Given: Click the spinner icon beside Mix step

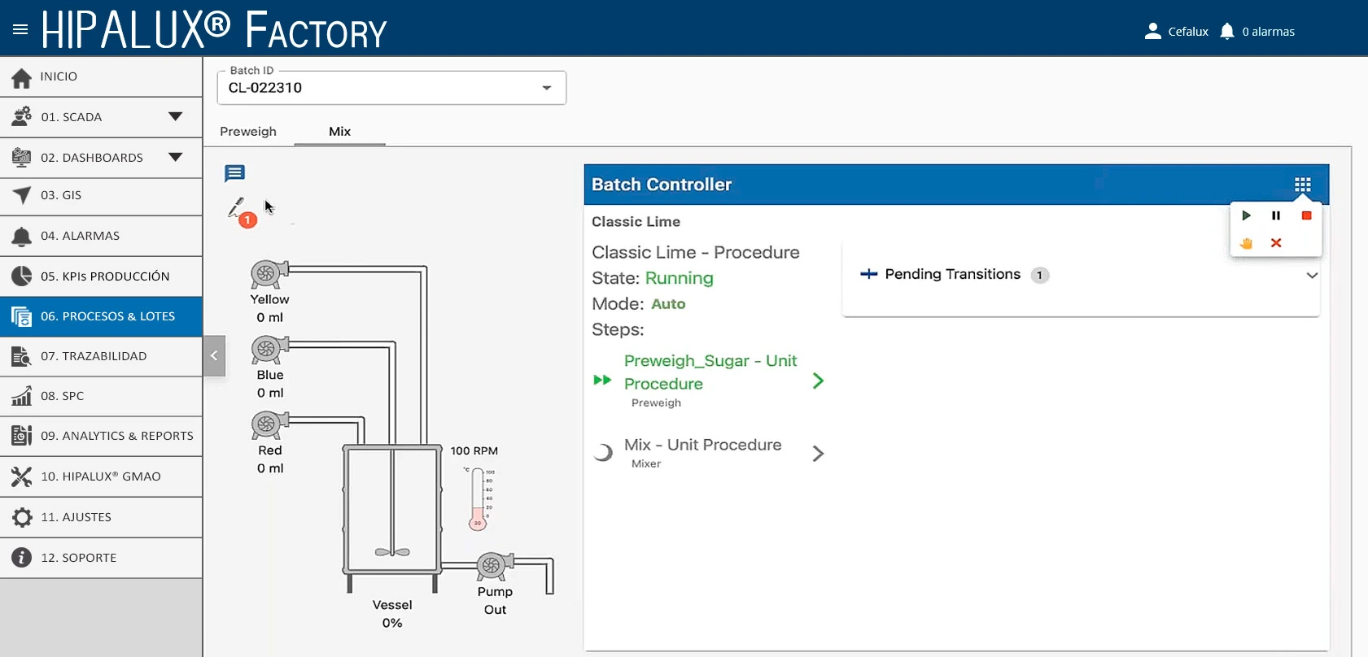Looking at the screenshot, I should (603, 452).
